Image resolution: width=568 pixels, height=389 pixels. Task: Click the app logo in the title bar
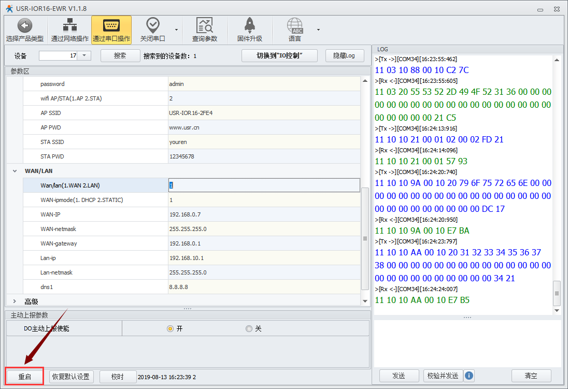(9, 8)
